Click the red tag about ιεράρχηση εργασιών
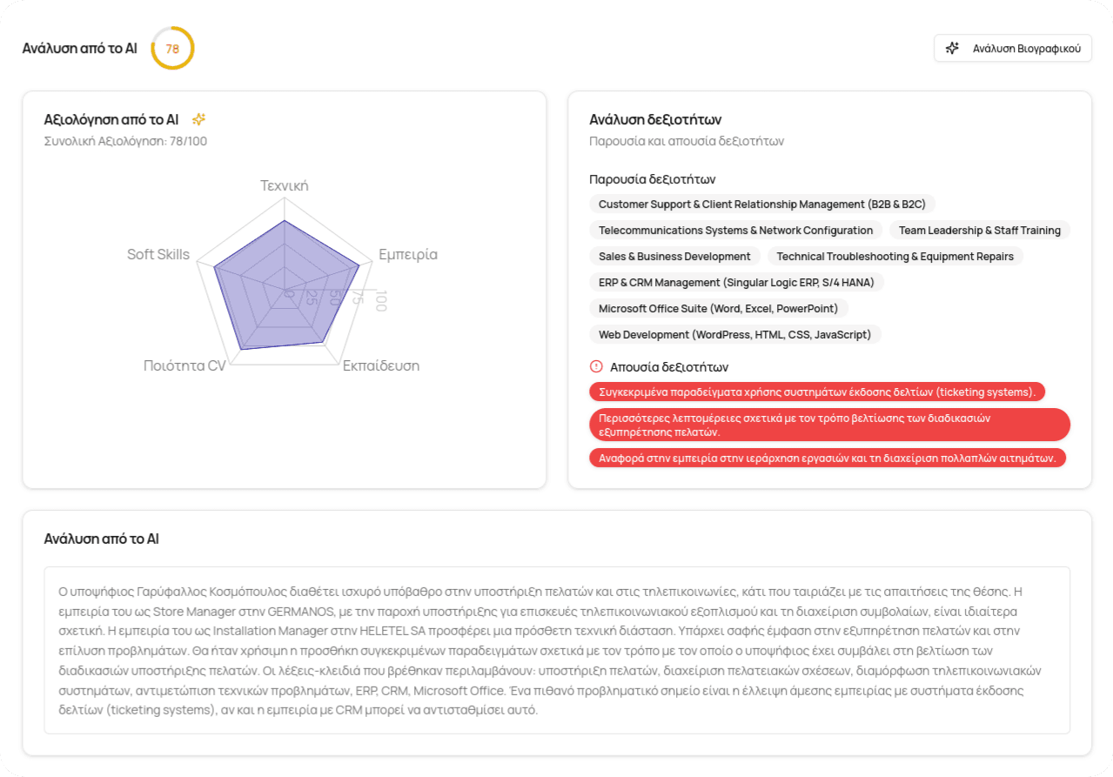 point(827,458)
